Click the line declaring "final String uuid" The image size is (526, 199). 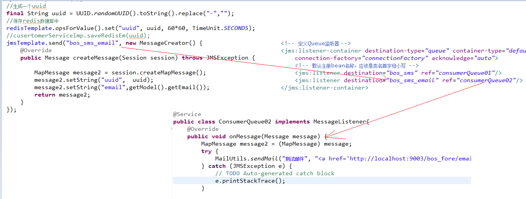coord(120,13)
